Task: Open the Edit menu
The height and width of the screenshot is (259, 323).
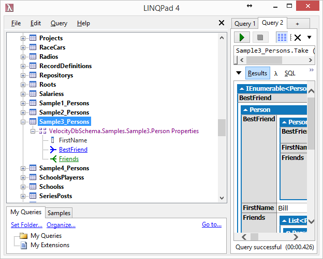Action: pos(36,23)
